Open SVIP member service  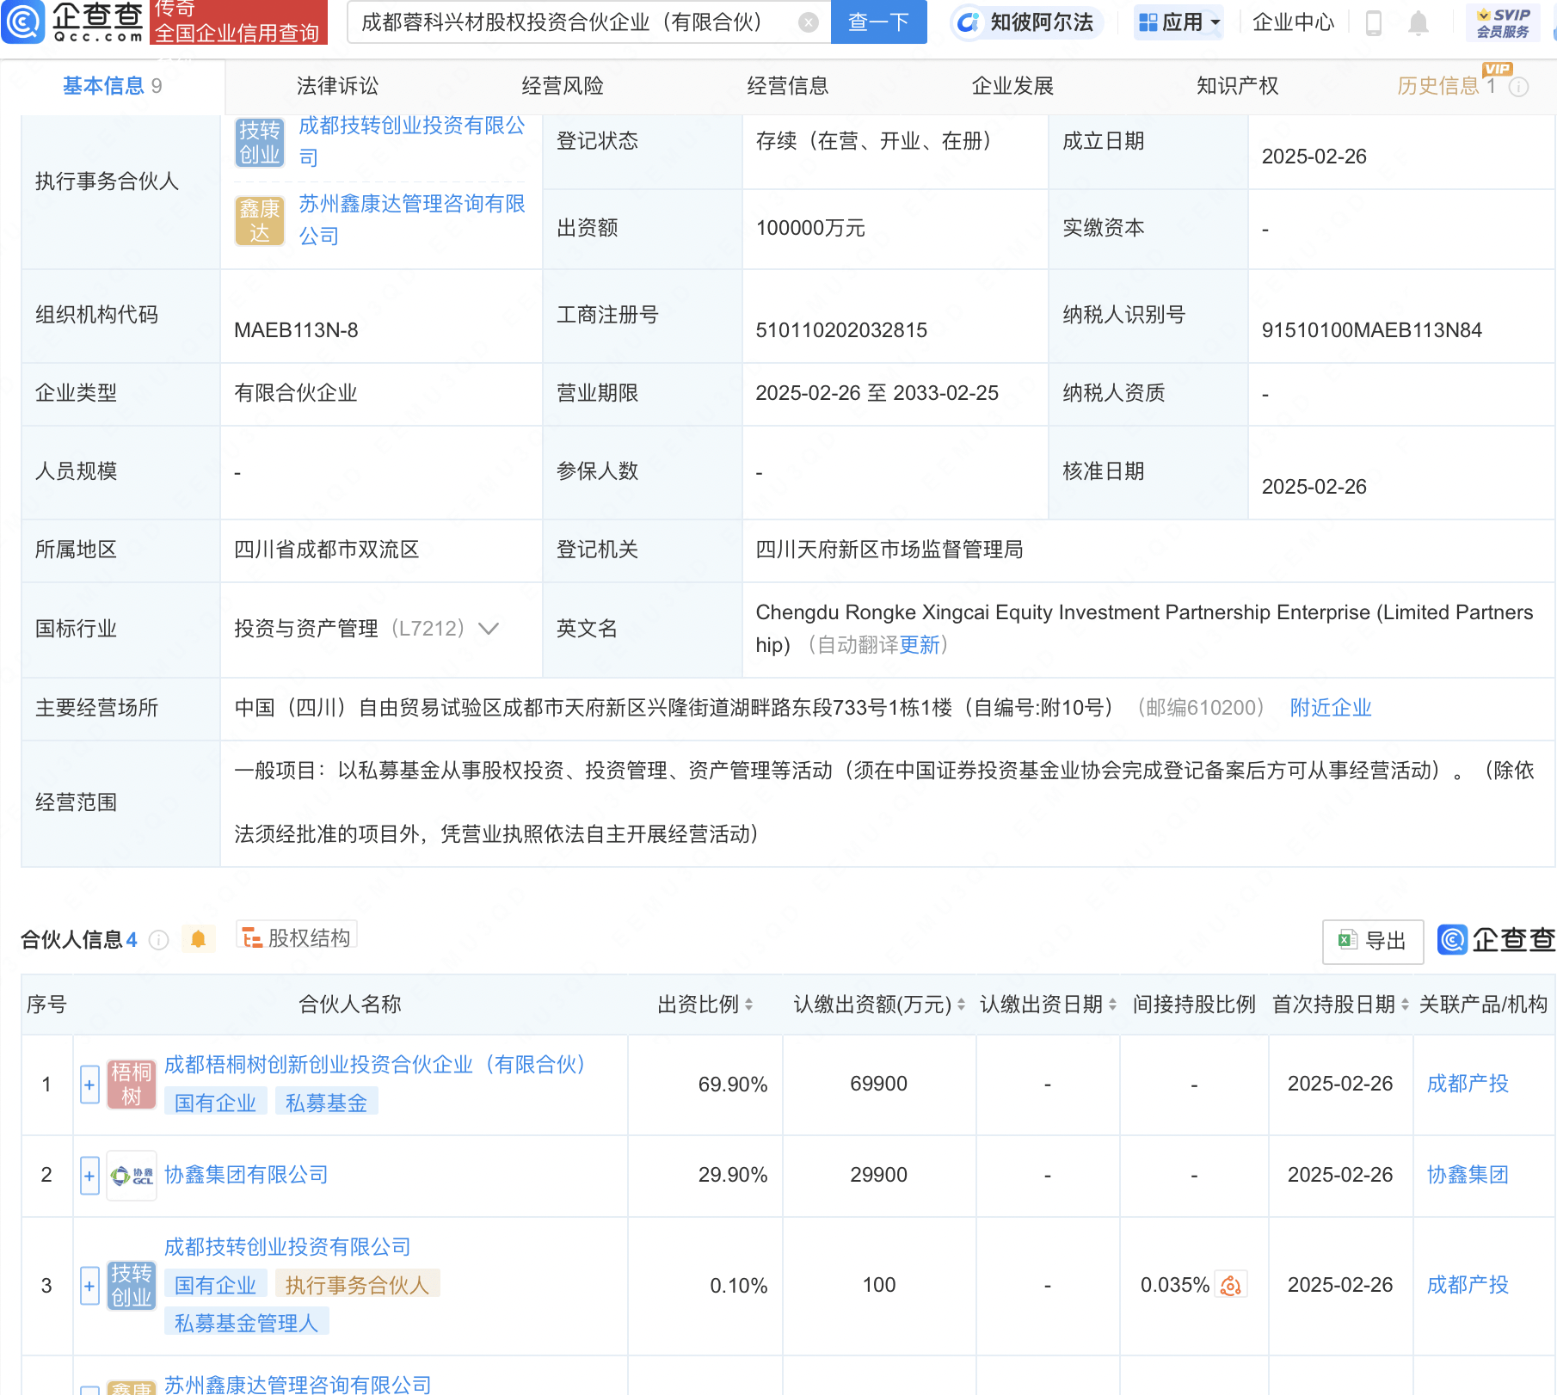[1502, 22]
